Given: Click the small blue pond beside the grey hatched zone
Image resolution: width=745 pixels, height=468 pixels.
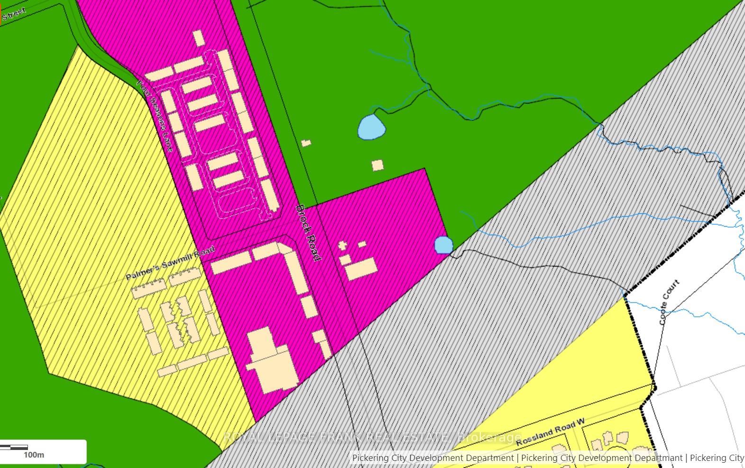Looking at the screenshot, I should [x=443, y=245].
